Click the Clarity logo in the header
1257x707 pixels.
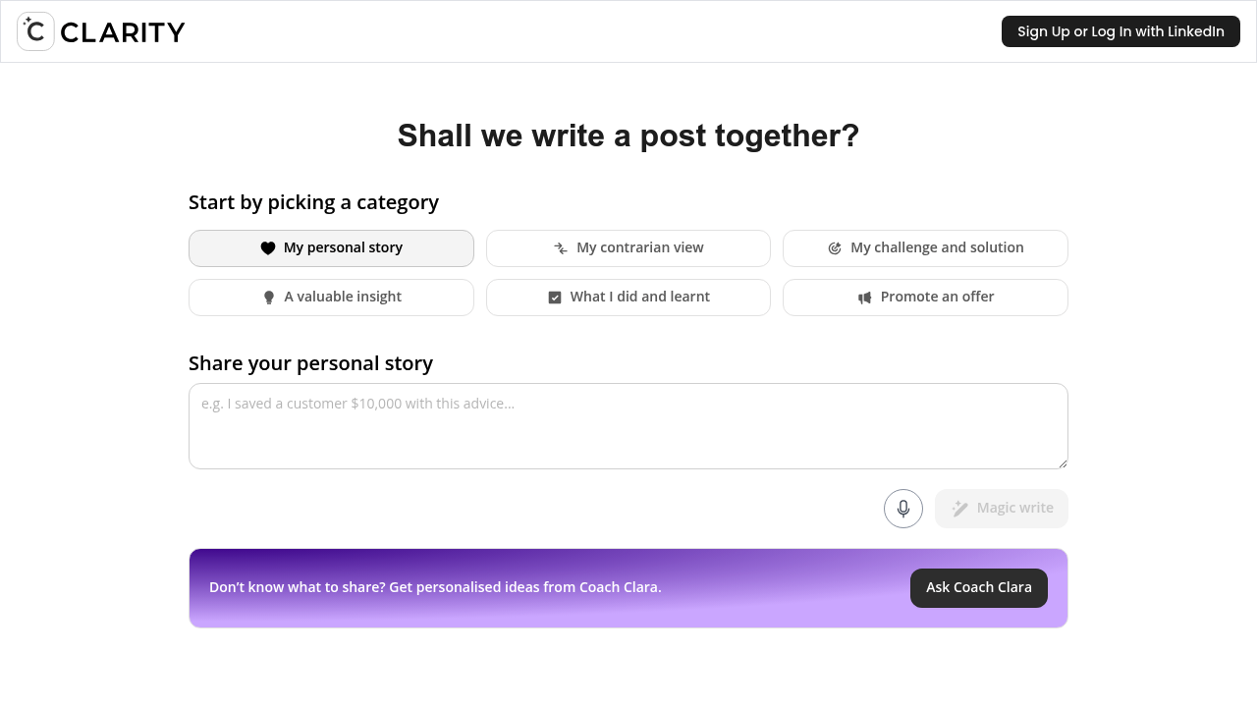pyautogui.click(x=35, y=30)
